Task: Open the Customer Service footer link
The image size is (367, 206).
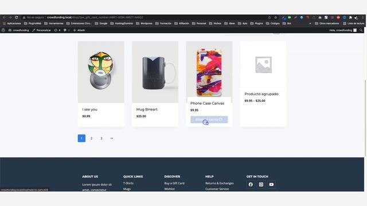Action: (x=217, y=189)
